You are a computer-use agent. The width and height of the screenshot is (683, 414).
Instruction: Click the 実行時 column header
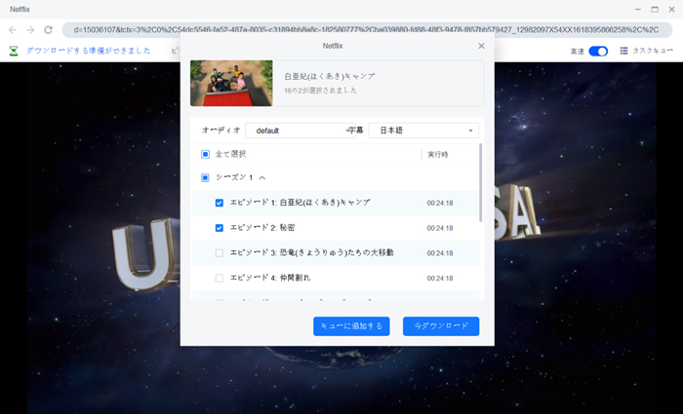tap(438, 154)
